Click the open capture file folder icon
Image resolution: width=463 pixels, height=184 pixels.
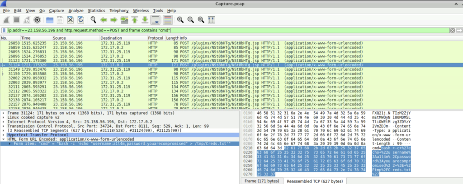pos(49,20)
